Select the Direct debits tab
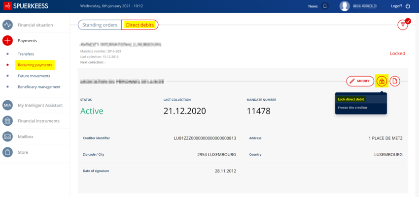This screenshot has height=197, width=419. pos(140,25)
